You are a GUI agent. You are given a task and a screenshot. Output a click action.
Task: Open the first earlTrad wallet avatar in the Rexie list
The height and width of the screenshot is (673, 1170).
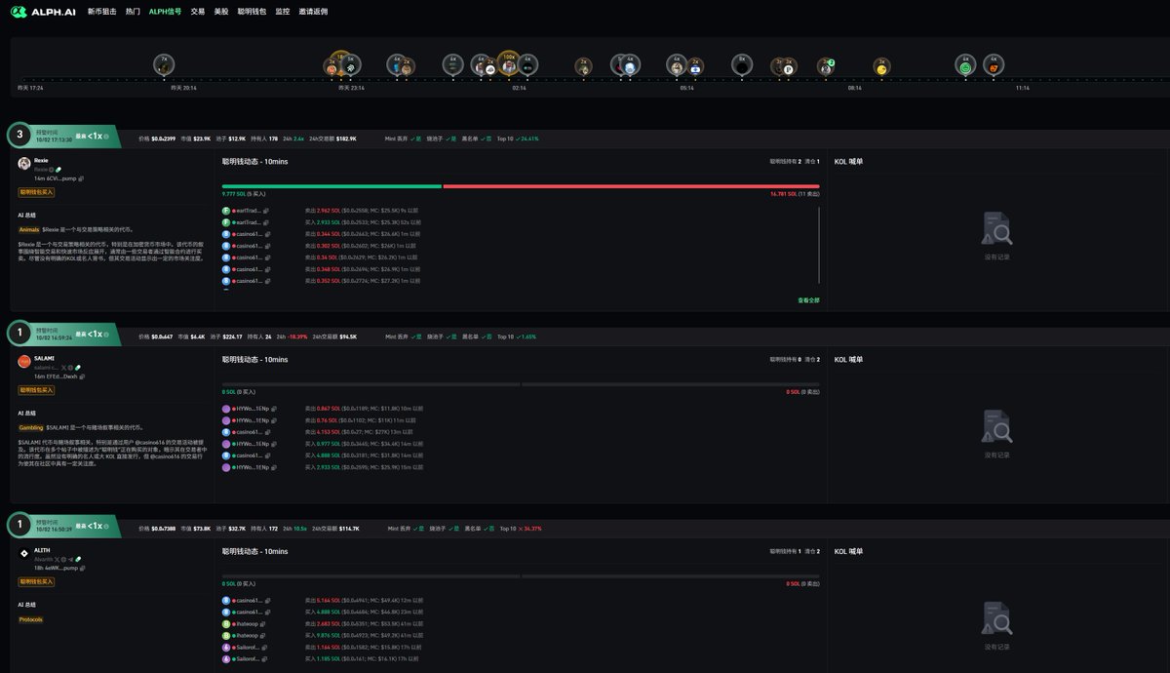click(225, 211)
